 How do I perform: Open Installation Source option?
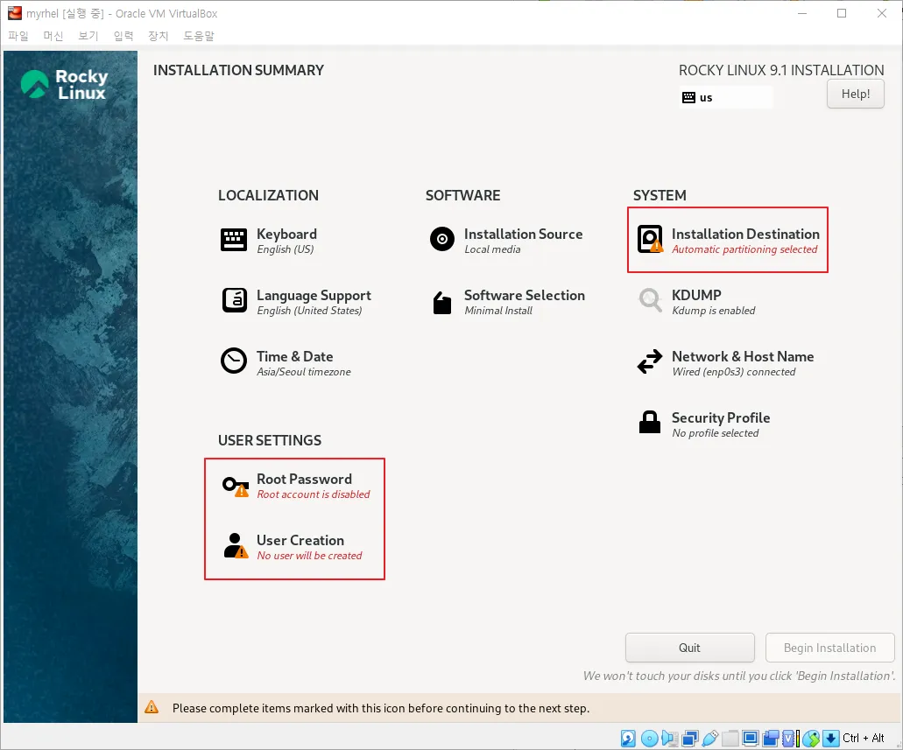[x=505, y=241]
